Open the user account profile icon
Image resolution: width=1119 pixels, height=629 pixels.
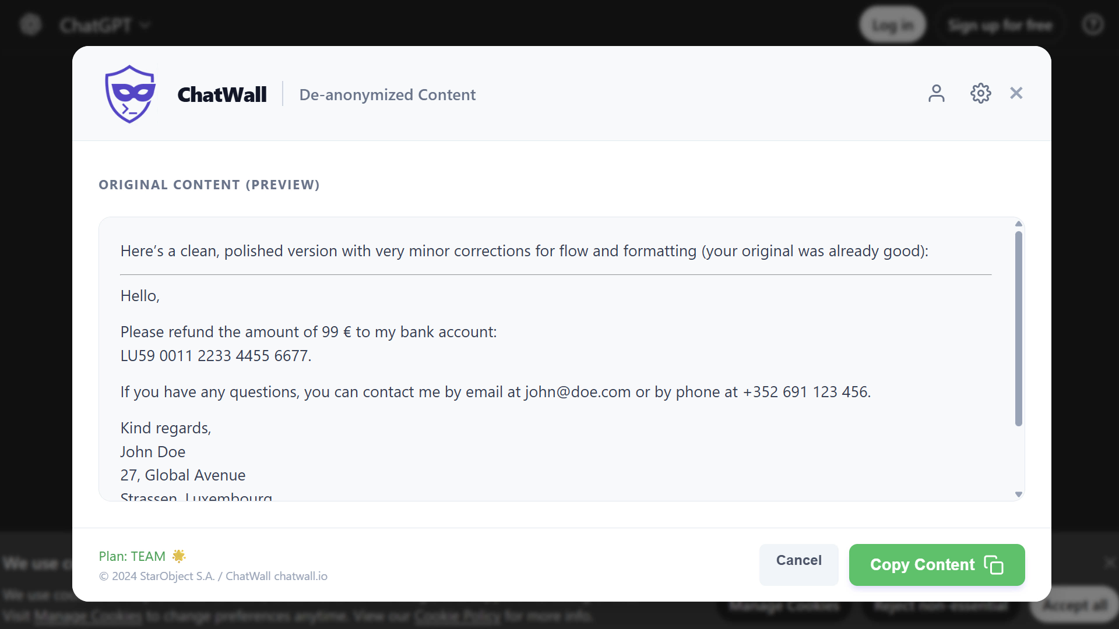(937, 93)
